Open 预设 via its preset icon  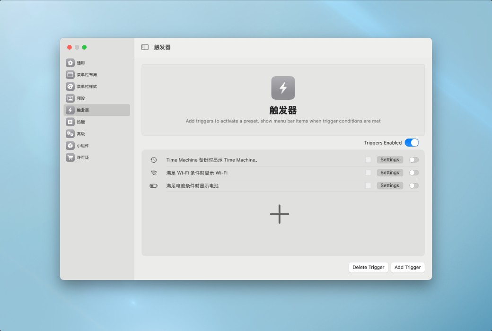tap(70, 98)
